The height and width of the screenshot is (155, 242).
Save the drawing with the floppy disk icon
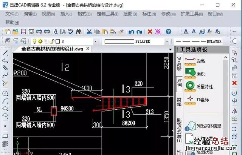pyautogui.click(x=23, y=32)
